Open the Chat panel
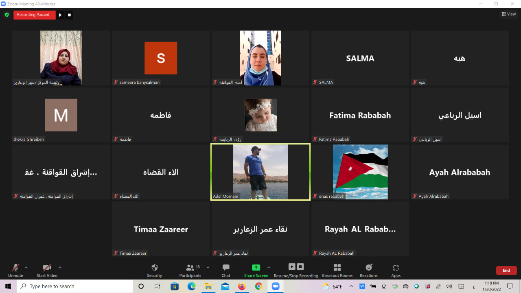This screenshot has width=521, height=293. [x=226, y=270]
